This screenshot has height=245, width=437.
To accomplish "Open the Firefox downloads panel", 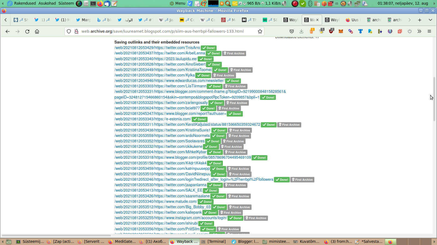I will click(302, 31).
